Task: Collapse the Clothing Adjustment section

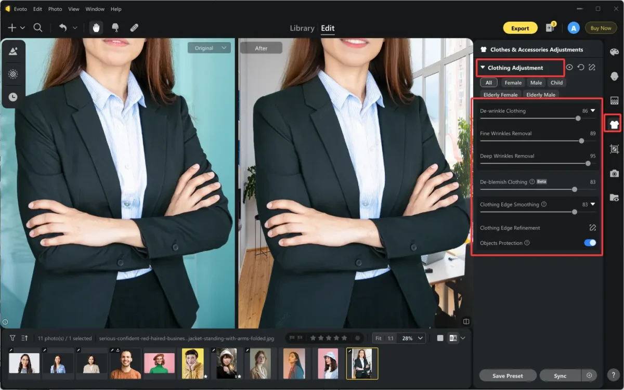Action: point(483,68)
